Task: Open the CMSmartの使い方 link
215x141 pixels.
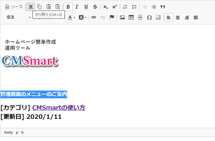Action: (59, 108)
